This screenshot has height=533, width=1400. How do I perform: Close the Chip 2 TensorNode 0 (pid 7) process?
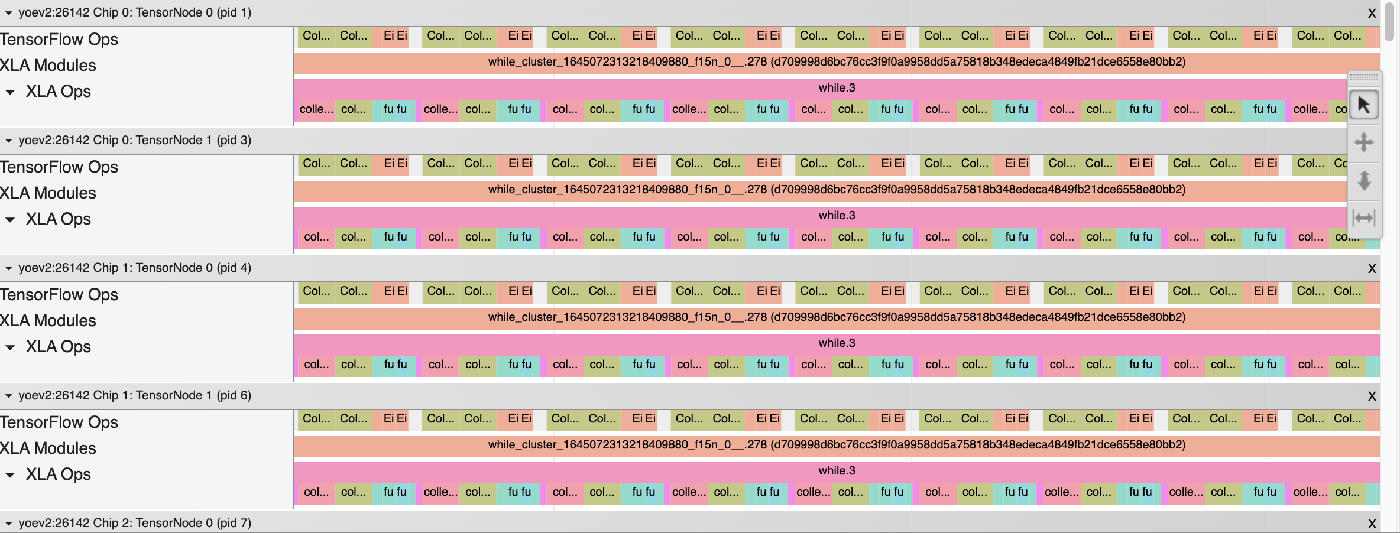pos(1372,524)
